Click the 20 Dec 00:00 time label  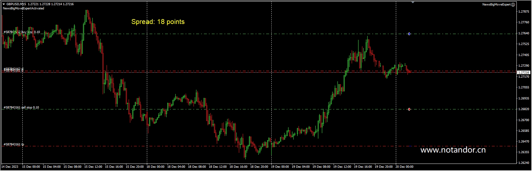405,167
